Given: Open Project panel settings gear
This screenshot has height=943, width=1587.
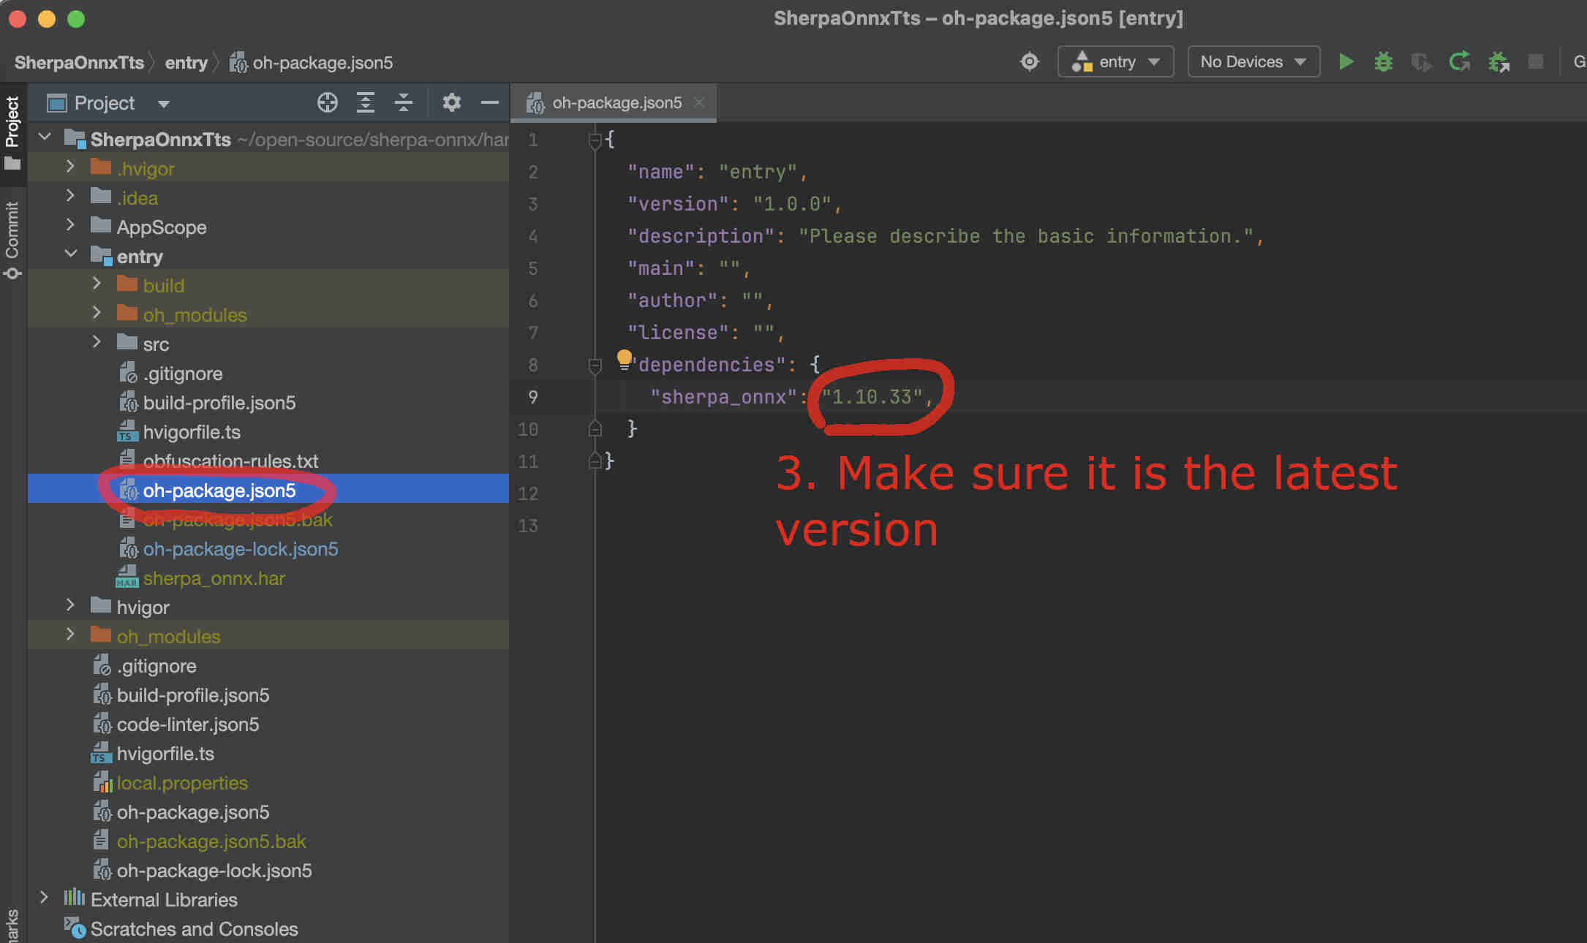Looking at the screenshot, I should click(x=451, y=103).
